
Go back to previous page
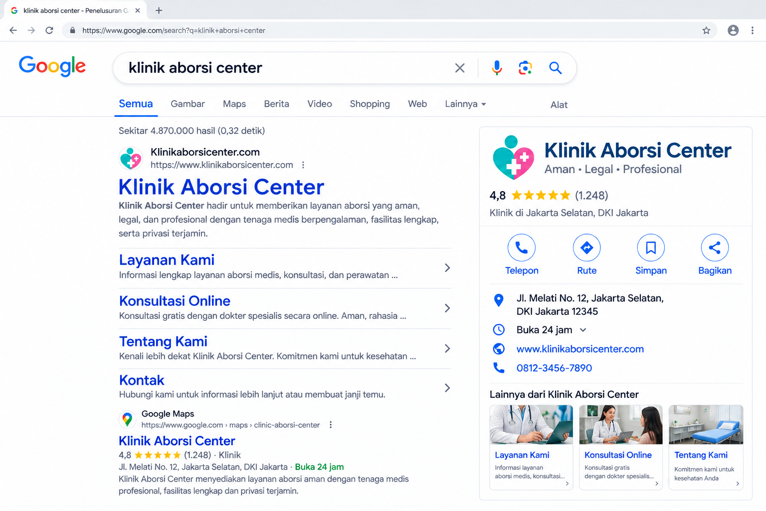pyautogui.click(x=13, y=30)
